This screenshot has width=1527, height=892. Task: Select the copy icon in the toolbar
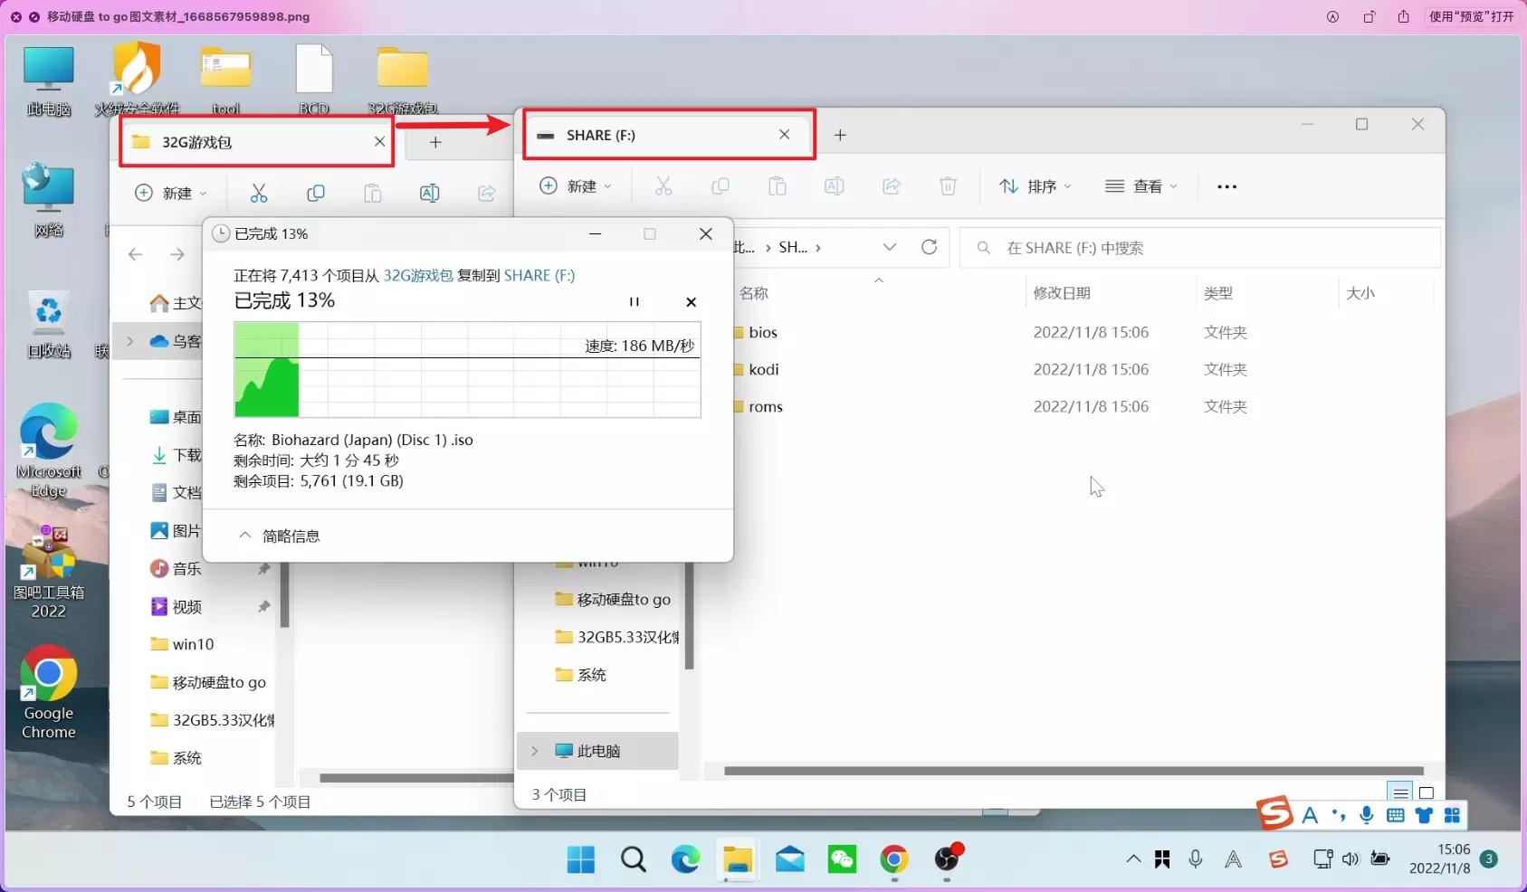point(721,186)
